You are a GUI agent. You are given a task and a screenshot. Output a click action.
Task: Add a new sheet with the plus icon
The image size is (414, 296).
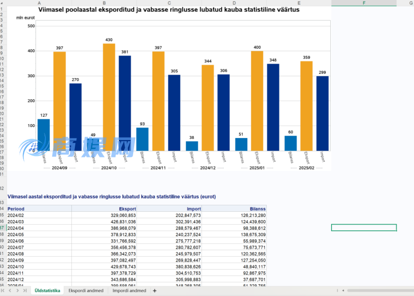pos(154,291)
